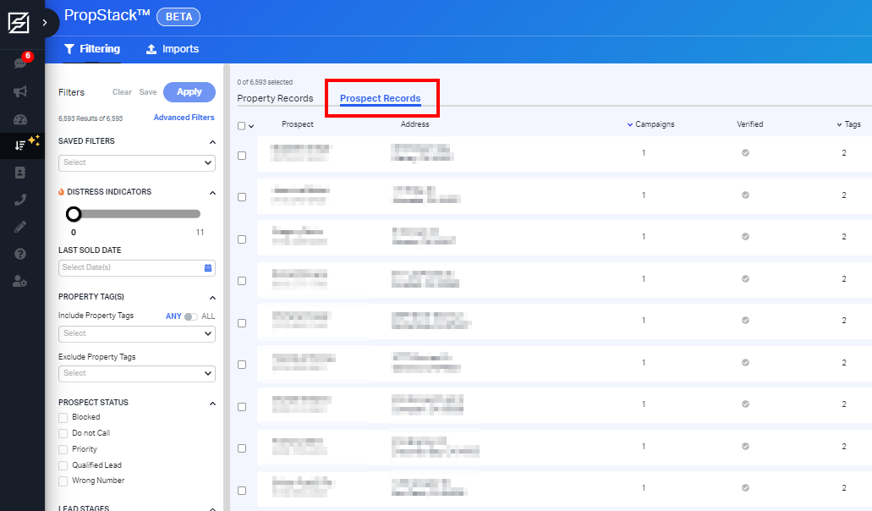Collapse the Distress Indicators section
This screenshot has height=511, width=872.
[212, 193]
